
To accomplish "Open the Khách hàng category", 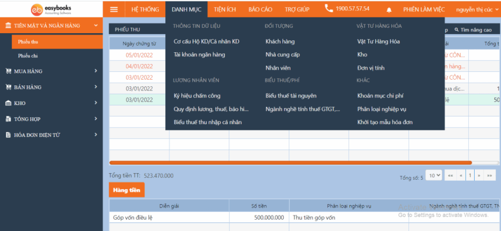I will [x=280, y=42].
